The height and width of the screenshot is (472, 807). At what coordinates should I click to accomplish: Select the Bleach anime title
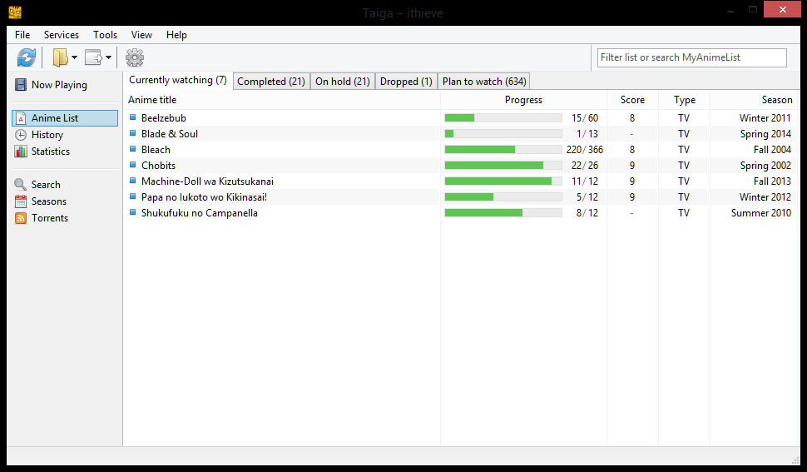tap(156, 150)
